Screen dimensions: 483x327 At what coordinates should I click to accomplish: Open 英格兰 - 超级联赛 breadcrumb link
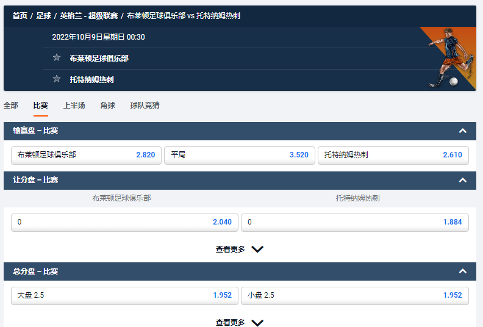(x=88, y=16)
